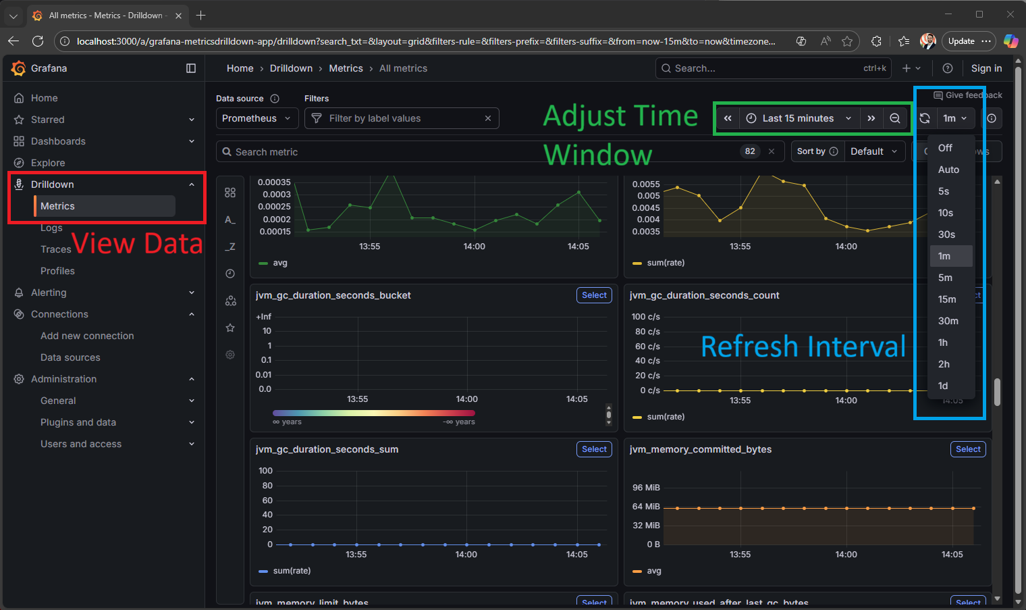Select the Off refresh interval option

[x=945, y=148]
